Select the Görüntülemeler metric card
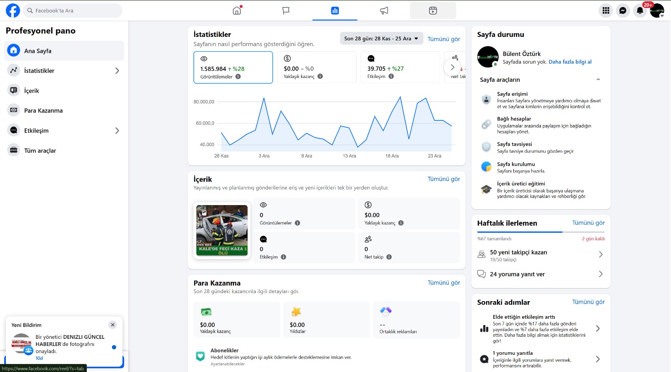This screenshot has height=372, width=671. click(233, 67)
